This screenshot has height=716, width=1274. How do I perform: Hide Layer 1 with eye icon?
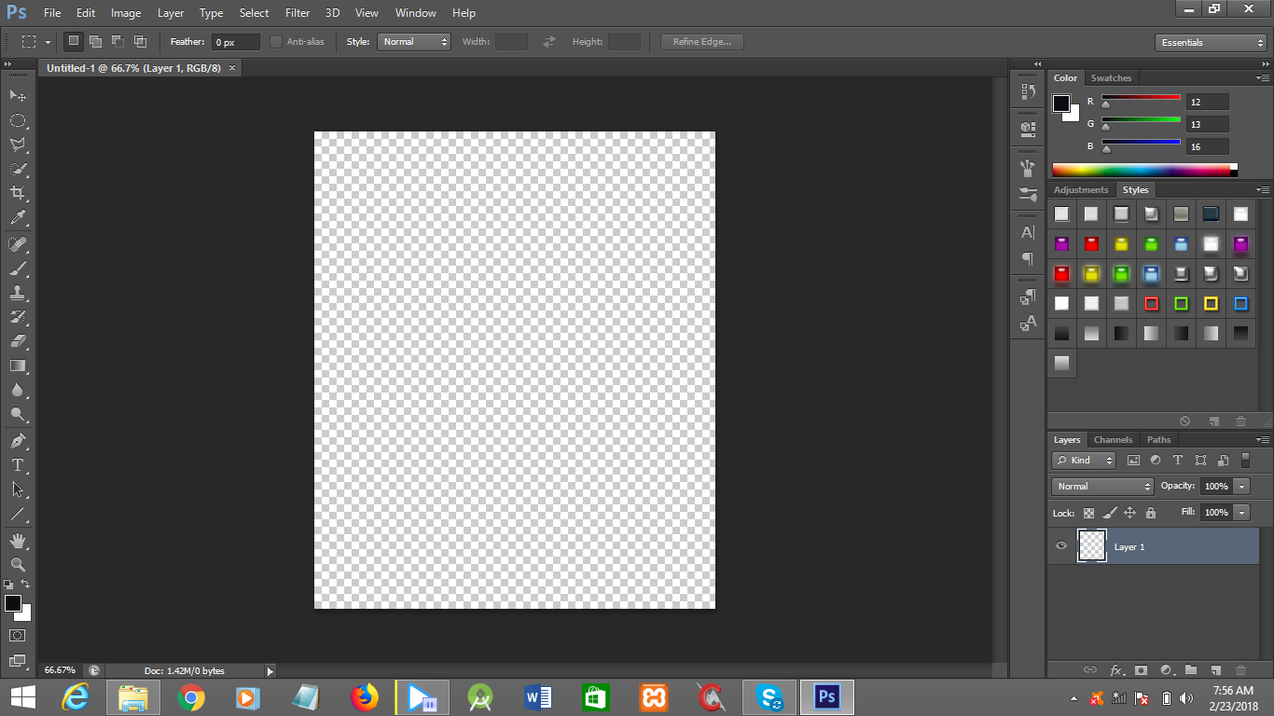(1061, 546)
